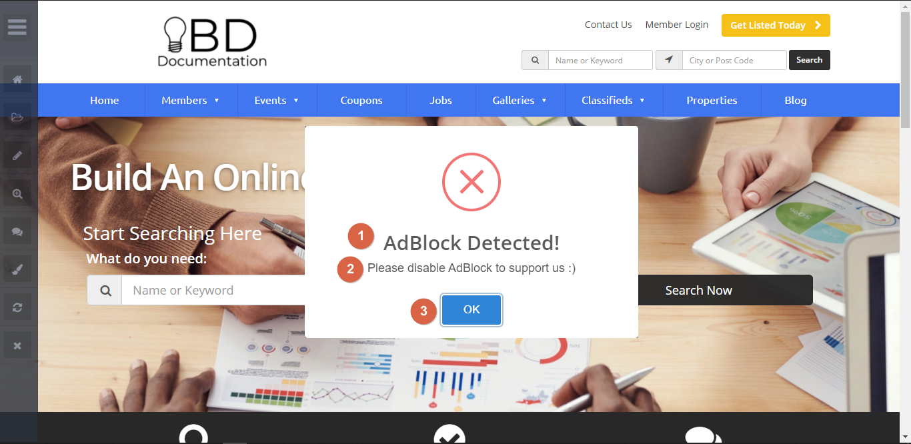The image size is (911, 444).
Task: Click the Get Listed Today button
Action: point(776,25)
